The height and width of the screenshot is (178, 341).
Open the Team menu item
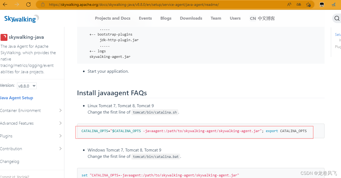click(216, 18)
